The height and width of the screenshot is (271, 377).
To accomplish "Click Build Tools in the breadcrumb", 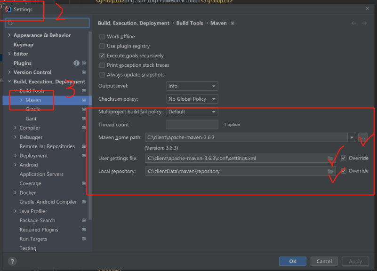I will [x=190, y=24].
